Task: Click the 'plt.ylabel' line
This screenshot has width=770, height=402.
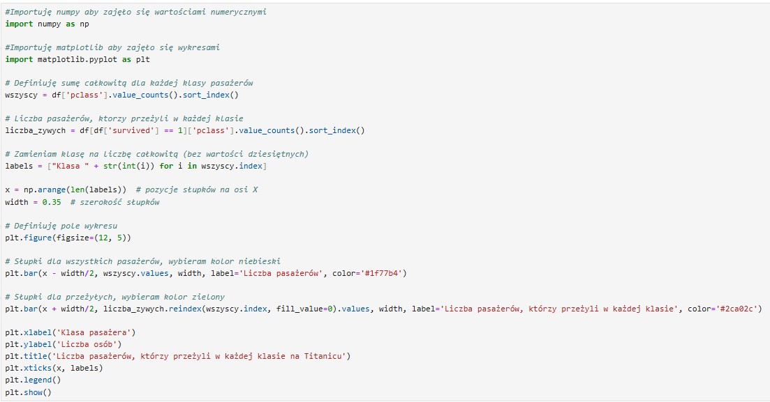Action: [x=63, y=344]
